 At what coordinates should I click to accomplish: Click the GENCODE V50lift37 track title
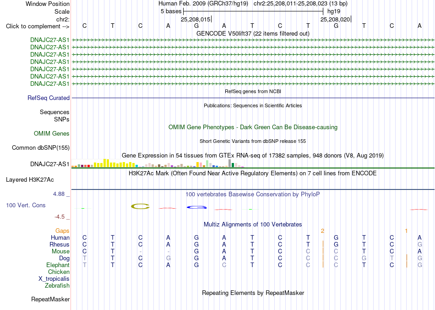(253, 33)
